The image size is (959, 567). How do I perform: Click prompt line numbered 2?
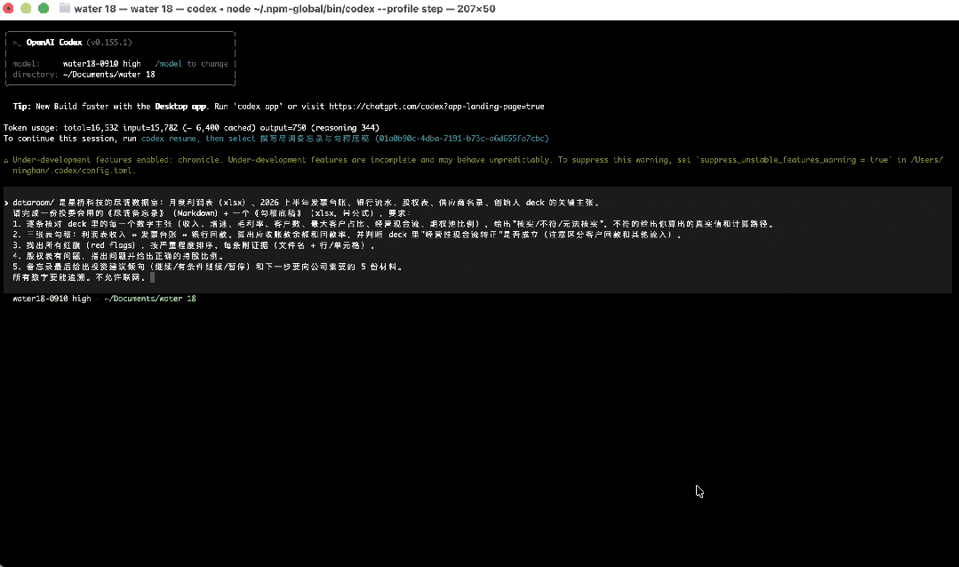coord(348,235)
